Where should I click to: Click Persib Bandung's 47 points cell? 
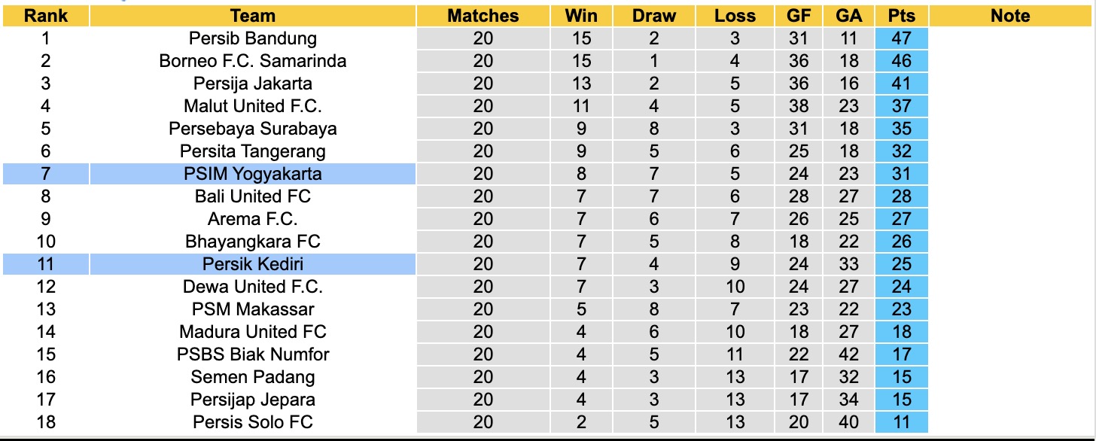click(901, 38)
